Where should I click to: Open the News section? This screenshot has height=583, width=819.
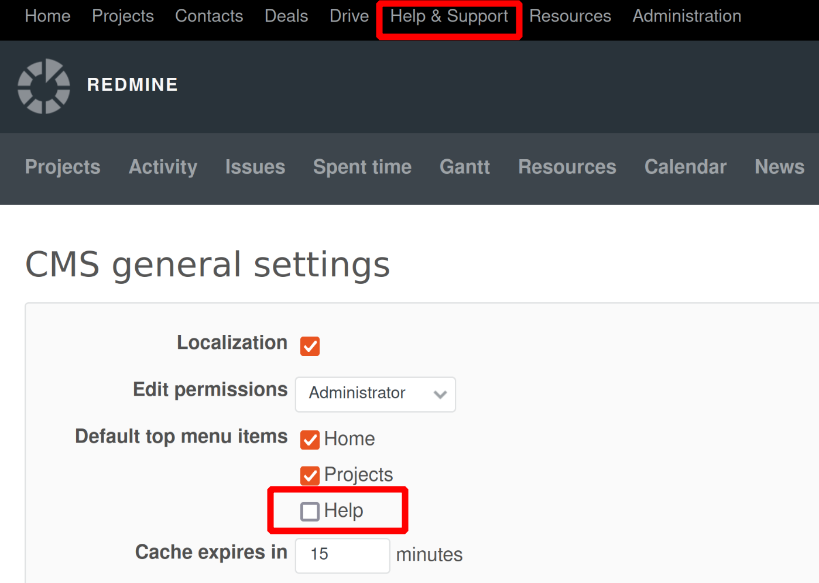pyautogui.click(x=779, y=167)
